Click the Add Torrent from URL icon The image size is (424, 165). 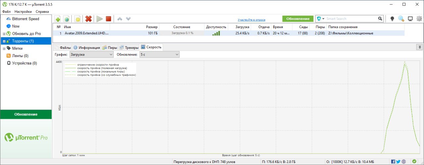(x=66, y=19)
